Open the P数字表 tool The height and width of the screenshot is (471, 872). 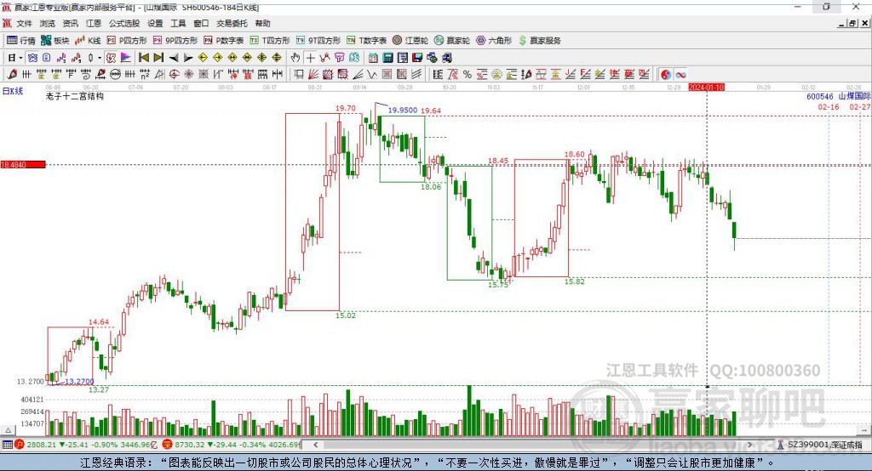point(224,41)
